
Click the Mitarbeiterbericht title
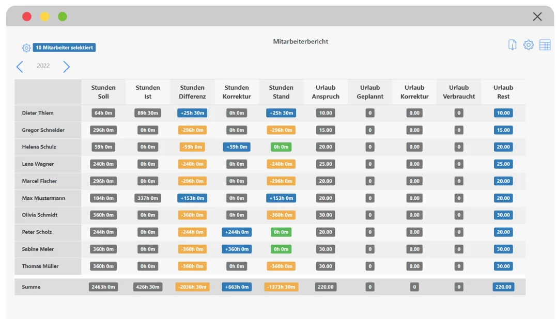point(300,42)
